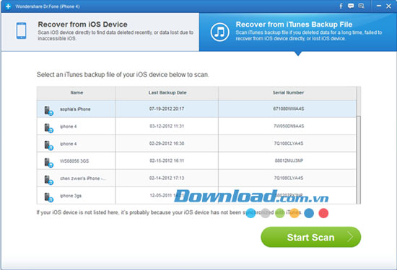Click device icon in the 03-12-2012 iphone 4 row

(x=48, y=128)
